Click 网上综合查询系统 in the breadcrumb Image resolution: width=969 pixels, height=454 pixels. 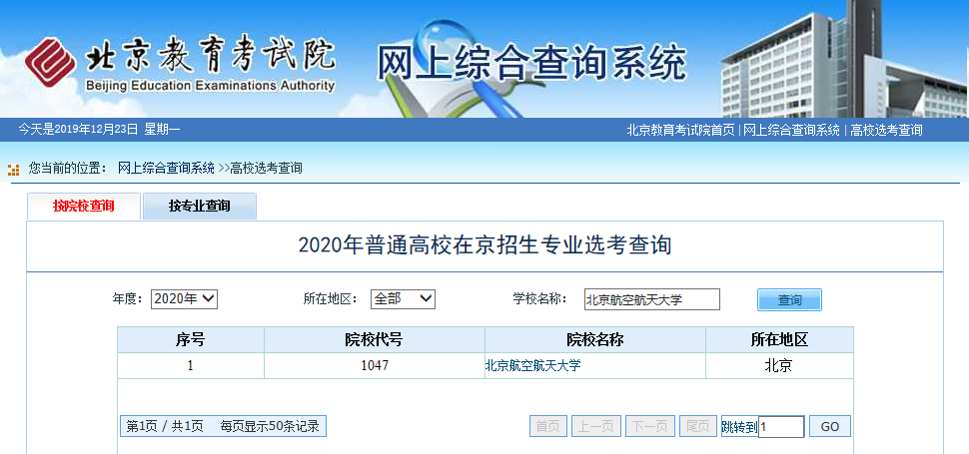click(166, 168)
